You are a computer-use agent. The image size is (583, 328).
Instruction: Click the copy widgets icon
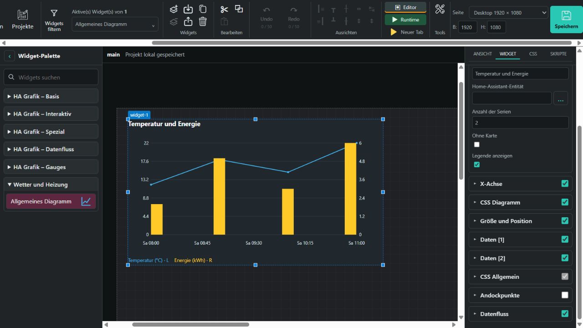pos(203,9)
